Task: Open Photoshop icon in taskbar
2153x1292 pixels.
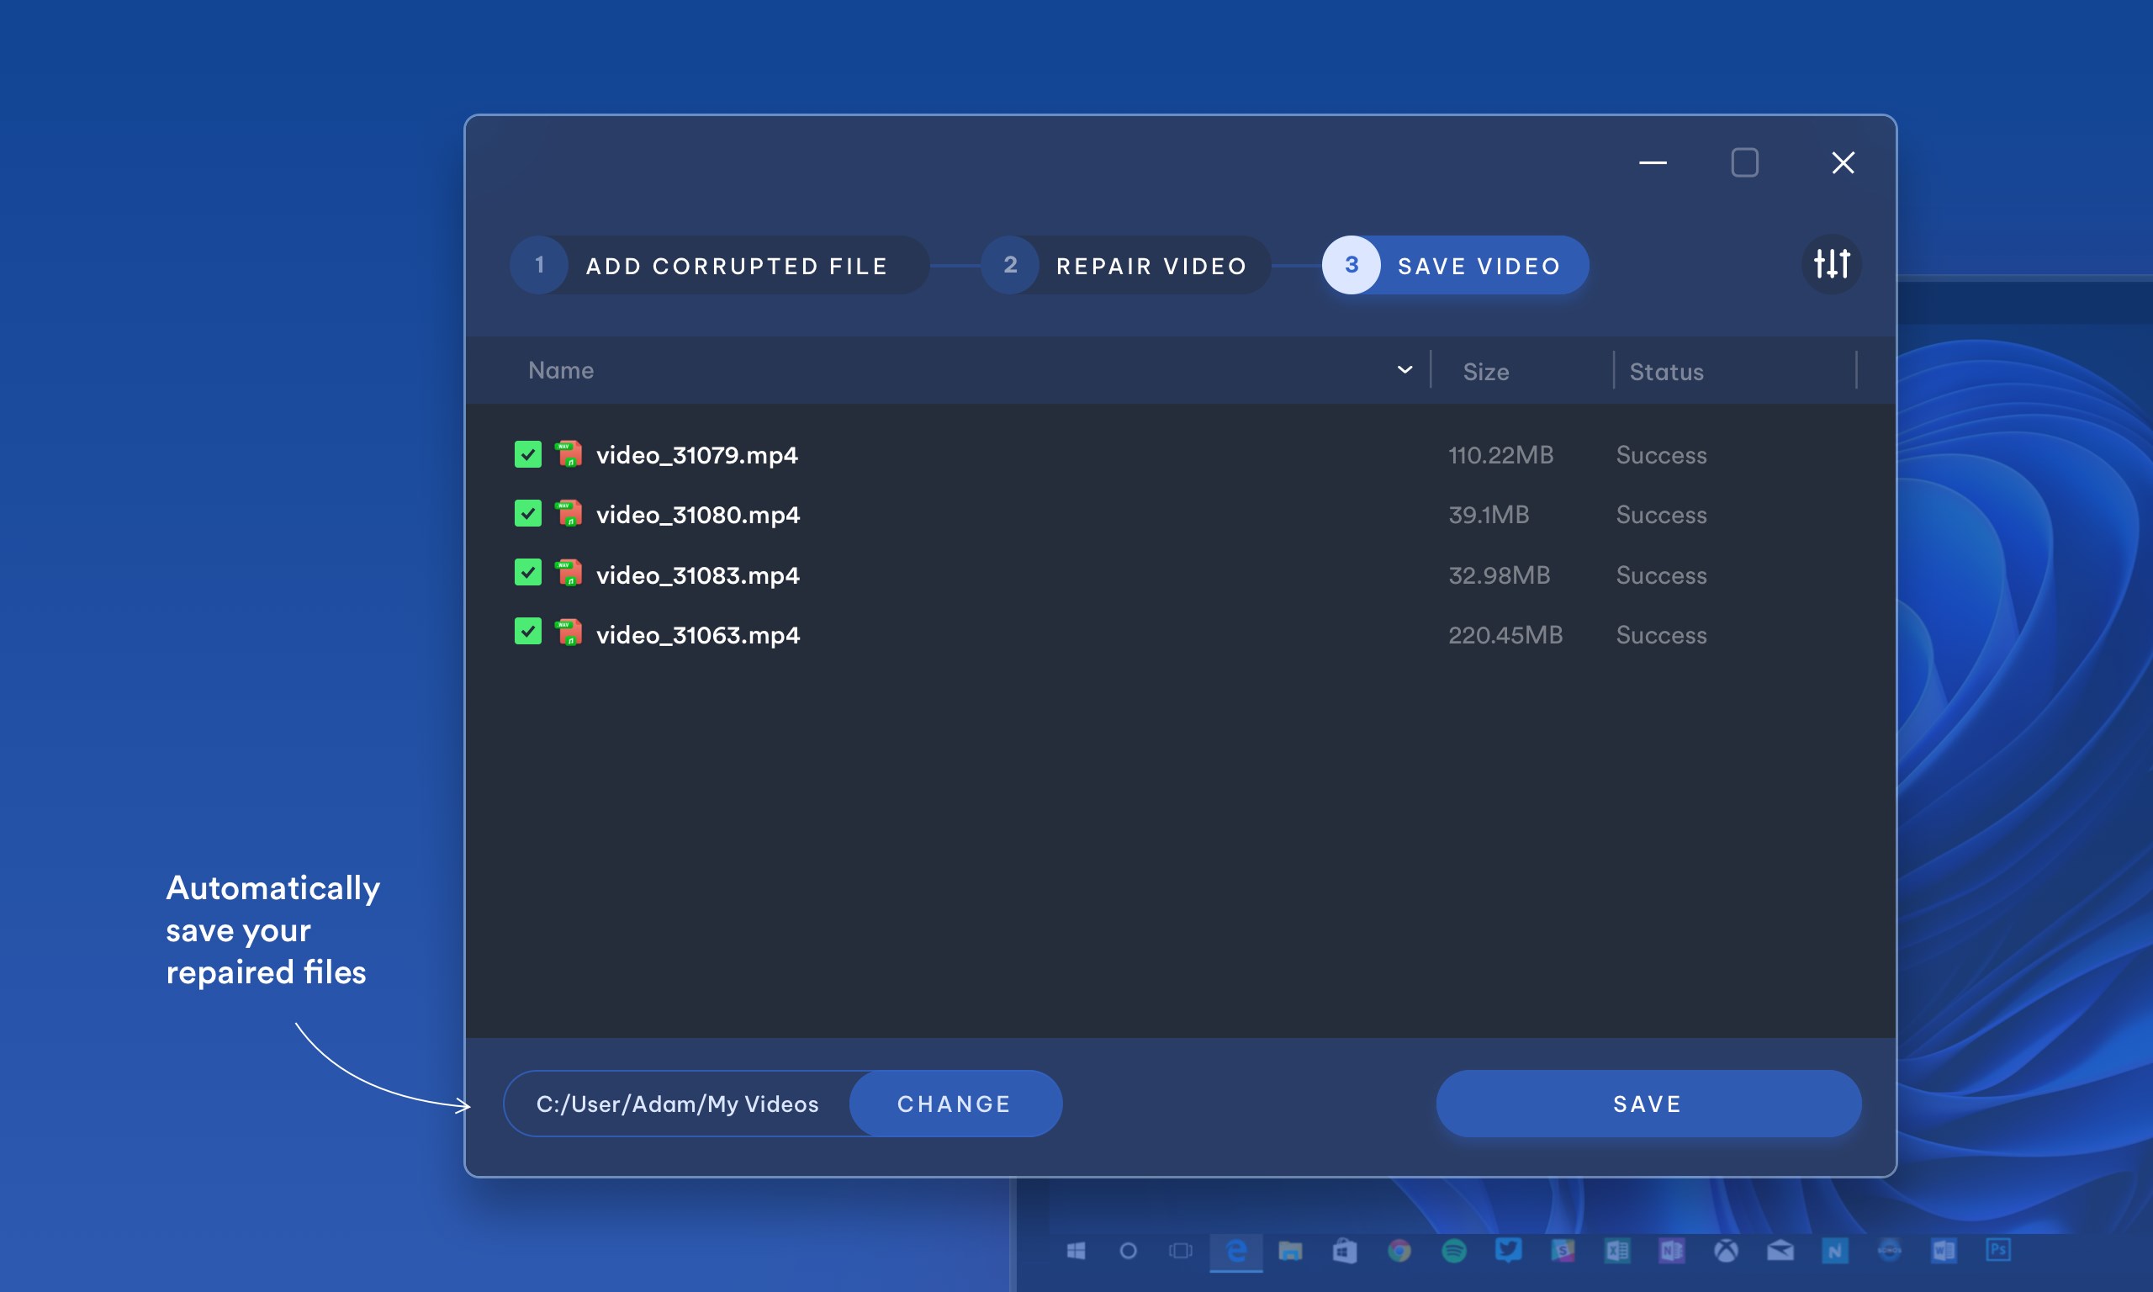Action: click(1997, 1250)
